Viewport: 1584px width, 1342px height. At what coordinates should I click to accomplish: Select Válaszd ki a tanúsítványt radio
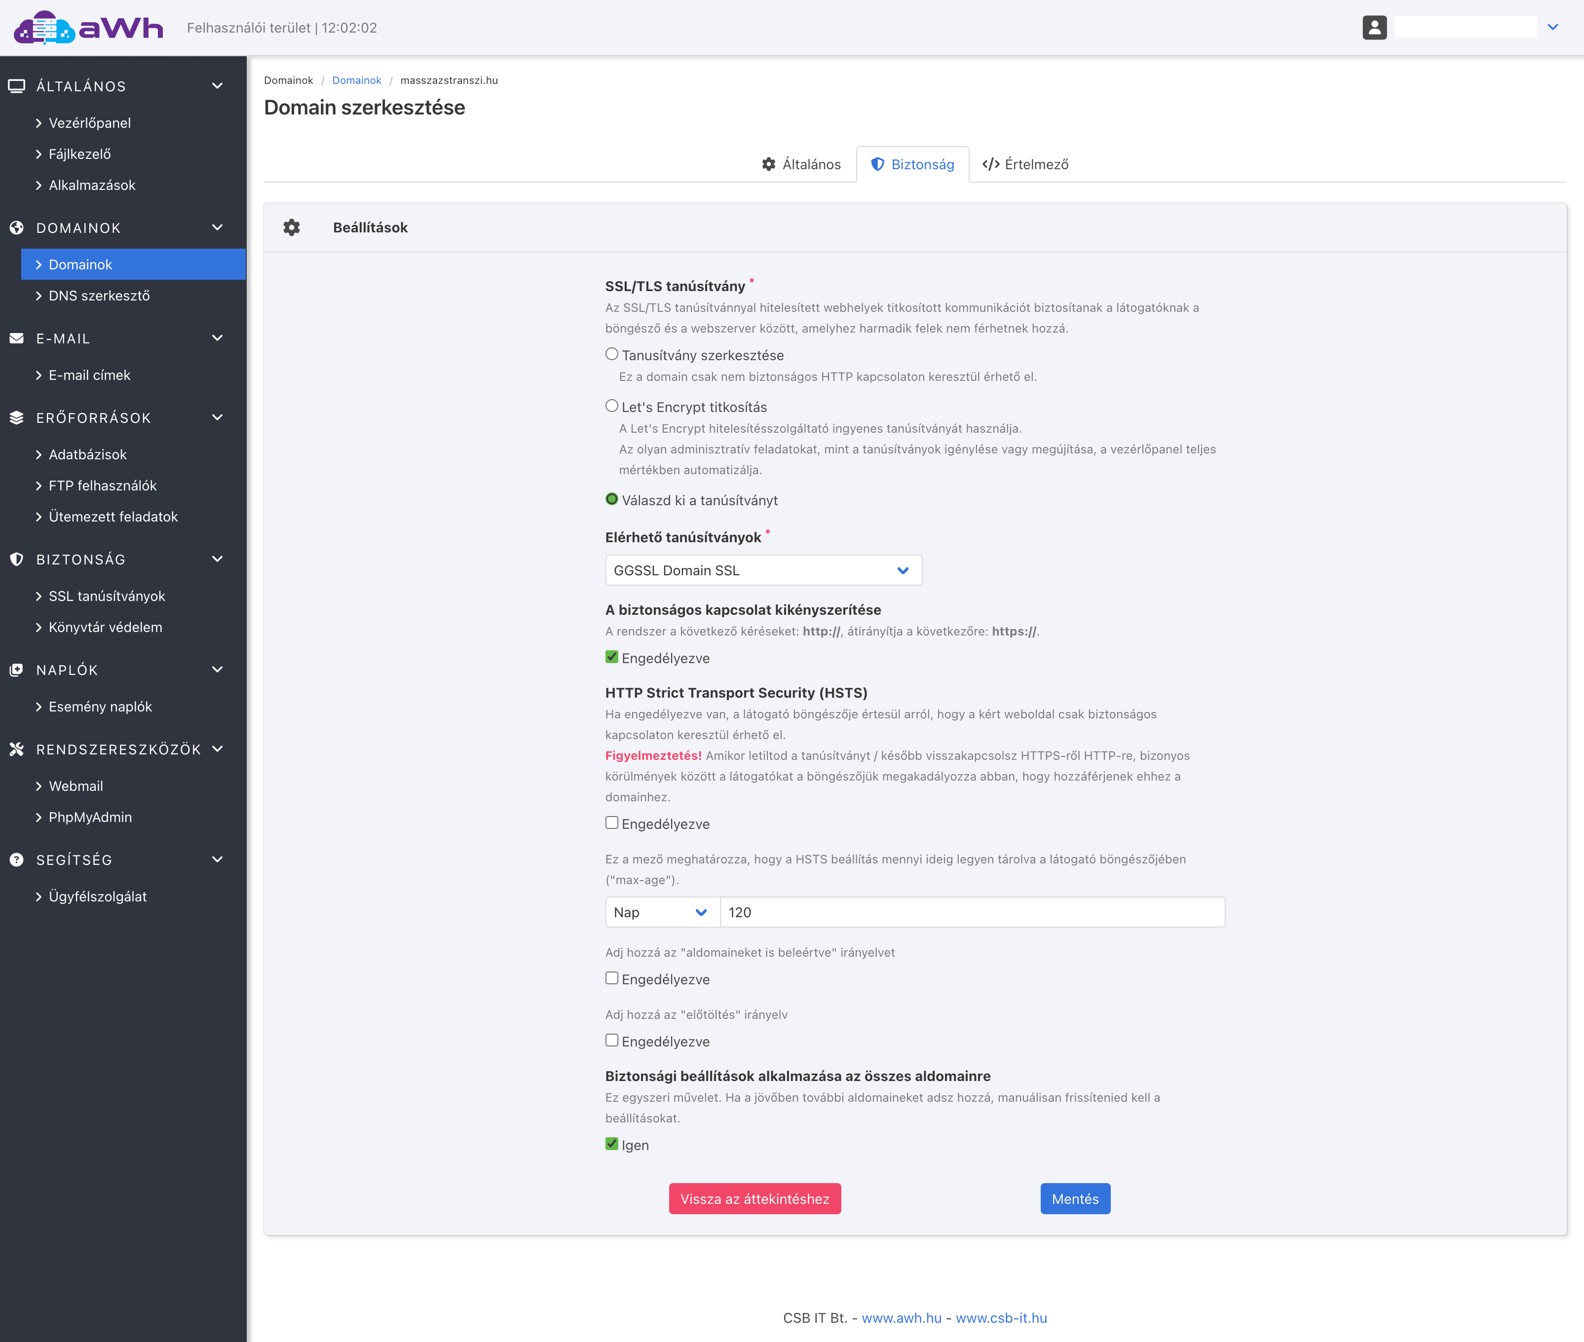[612, 499]
